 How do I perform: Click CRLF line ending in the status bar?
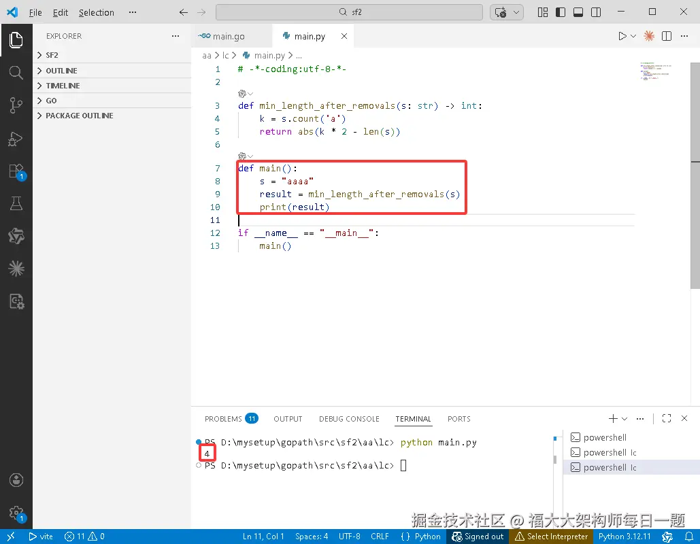tap(380, 537)
